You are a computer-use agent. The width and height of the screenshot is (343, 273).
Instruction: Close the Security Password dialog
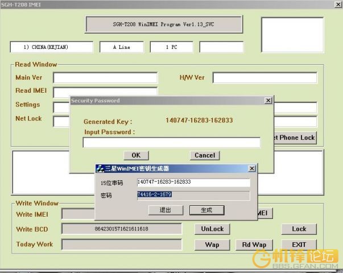268,101
